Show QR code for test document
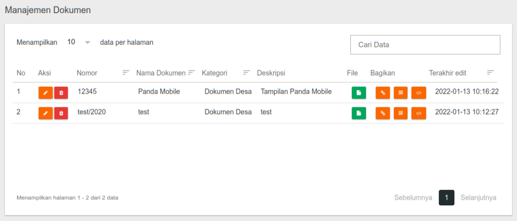The height and width of the screenshot is (221, 517). (400, 113)
